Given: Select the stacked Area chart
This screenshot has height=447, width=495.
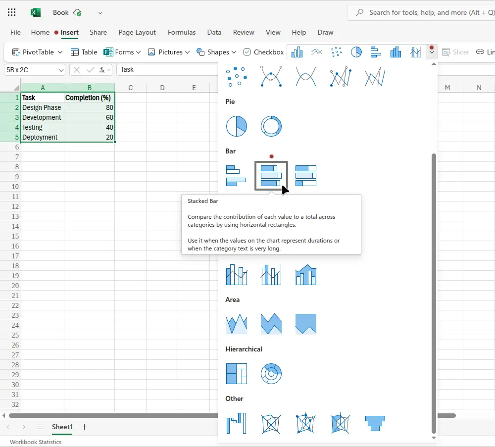Looking at the screenshot, I should pos(271,323).
